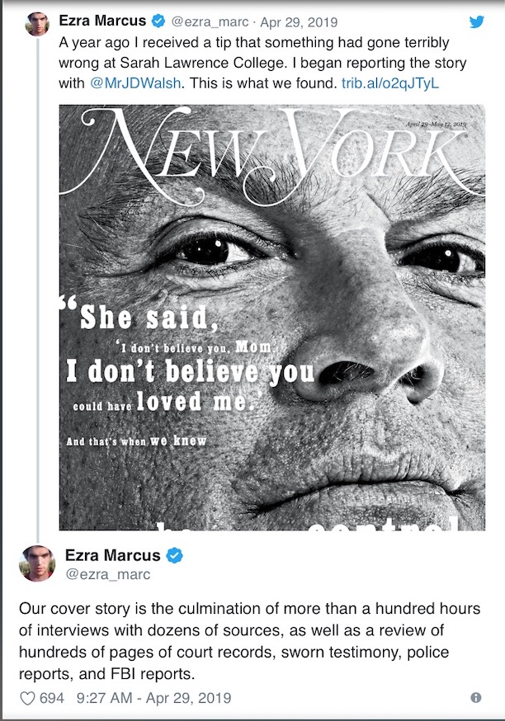Open the 9:27 AM - Apr 29, 2019 timestamp
The width and height of the screenshot is (505, 721).
coord(153,698)
